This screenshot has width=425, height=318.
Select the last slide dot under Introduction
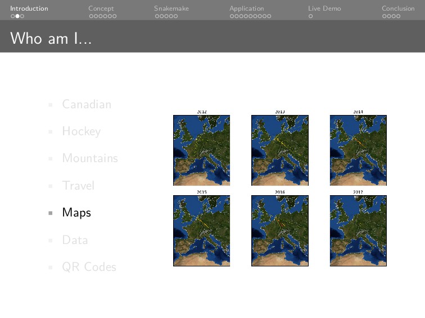(x=22, y=16)
